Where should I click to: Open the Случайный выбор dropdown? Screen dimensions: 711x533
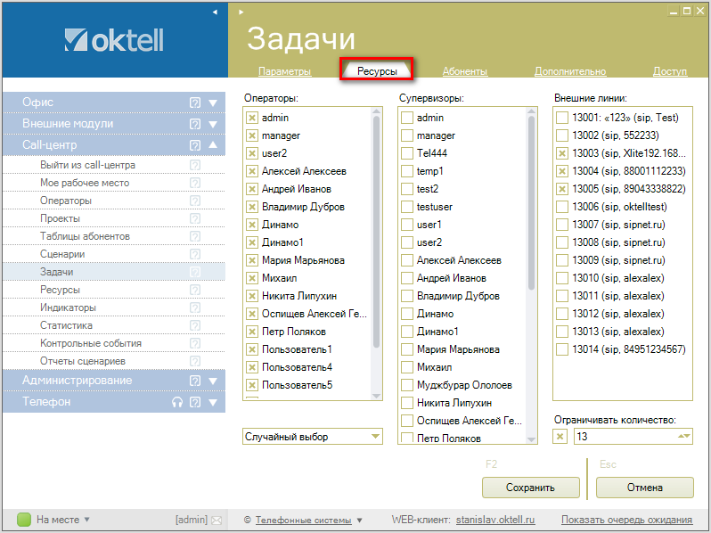pos(312,437)
